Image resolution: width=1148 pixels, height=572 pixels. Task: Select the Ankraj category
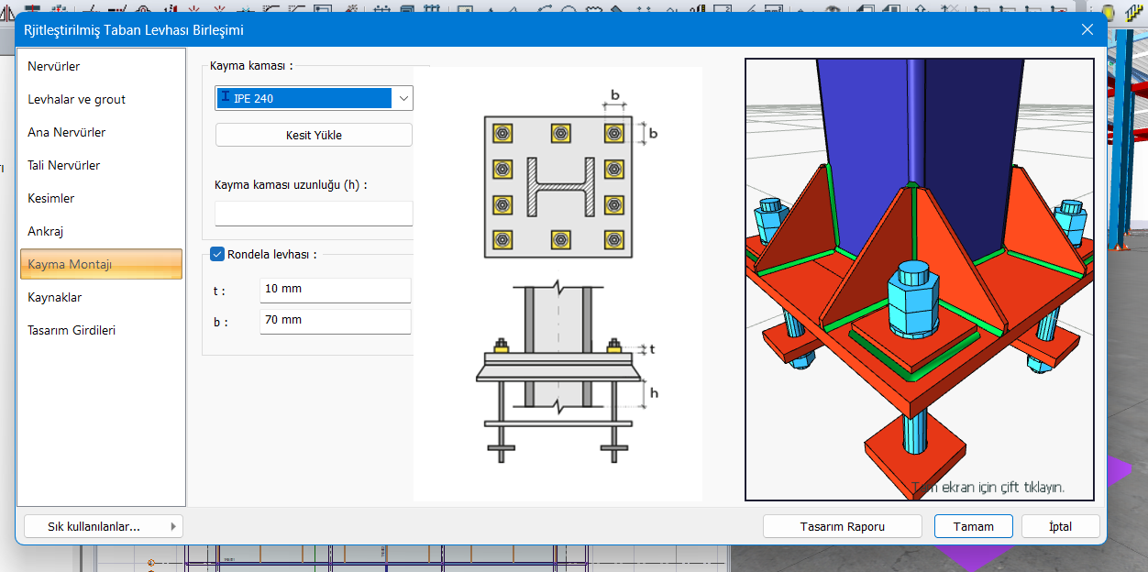46,232
